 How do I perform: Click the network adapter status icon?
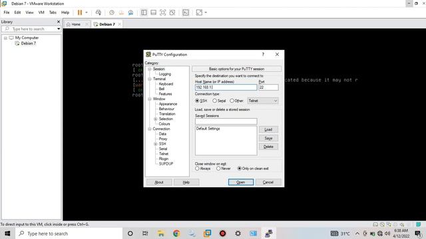point(389,224)
